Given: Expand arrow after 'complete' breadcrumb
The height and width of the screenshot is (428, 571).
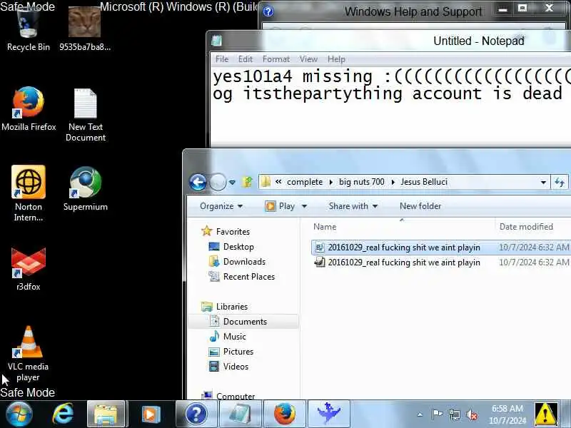Looking at the screenshot, I should pos(330,182).
